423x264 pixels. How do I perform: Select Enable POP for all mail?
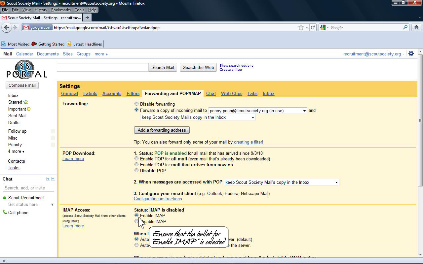[x=136, y=159]
